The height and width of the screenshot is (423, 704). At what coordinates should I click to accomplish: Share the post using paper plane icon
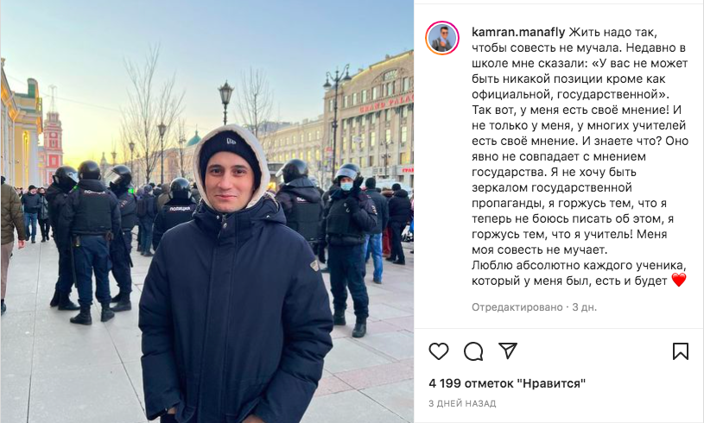click(x=508, y=350)
